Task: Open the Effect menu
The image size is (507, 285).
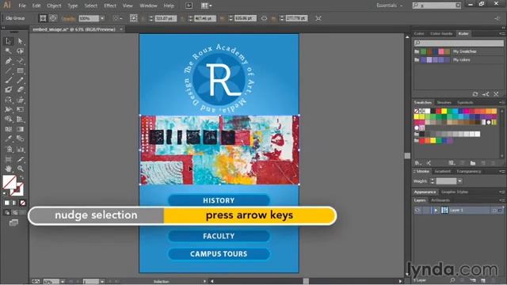Action: (110, 6)
